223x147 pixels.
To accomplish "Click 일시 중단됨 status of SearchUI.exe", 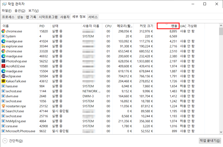I will click(x=60, y=111).
